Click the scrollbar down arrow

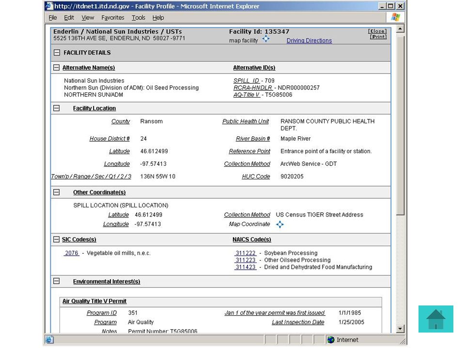tap(401, 329)
